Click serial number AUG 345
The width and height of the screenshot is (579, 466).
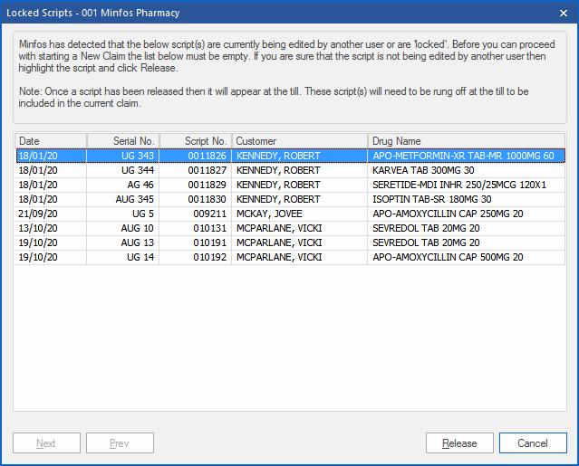click(x=134, y=199)
